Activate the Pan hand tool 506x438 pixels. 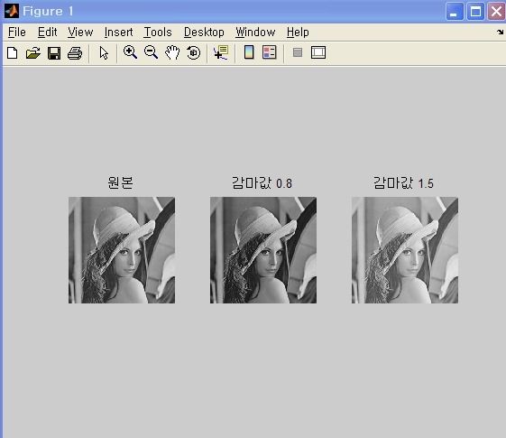click(x=172, y=52)
